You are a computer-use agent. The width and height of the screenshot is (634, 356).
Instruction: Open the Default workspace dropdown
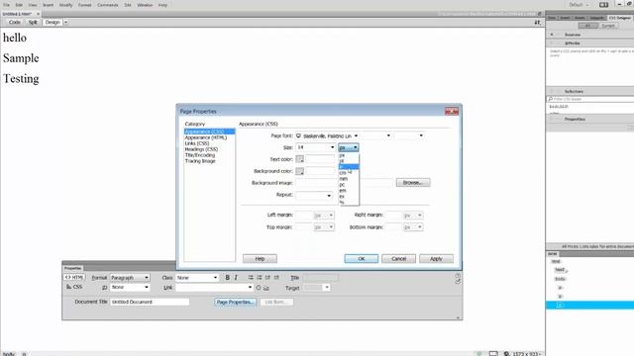pyautogui.click(x=579, y=5)
